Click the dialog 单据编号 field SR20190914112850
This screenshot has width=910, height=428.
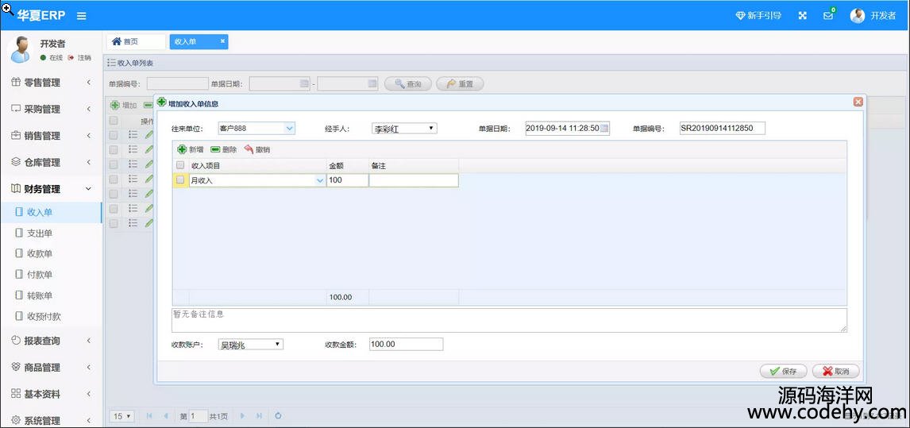723,129
